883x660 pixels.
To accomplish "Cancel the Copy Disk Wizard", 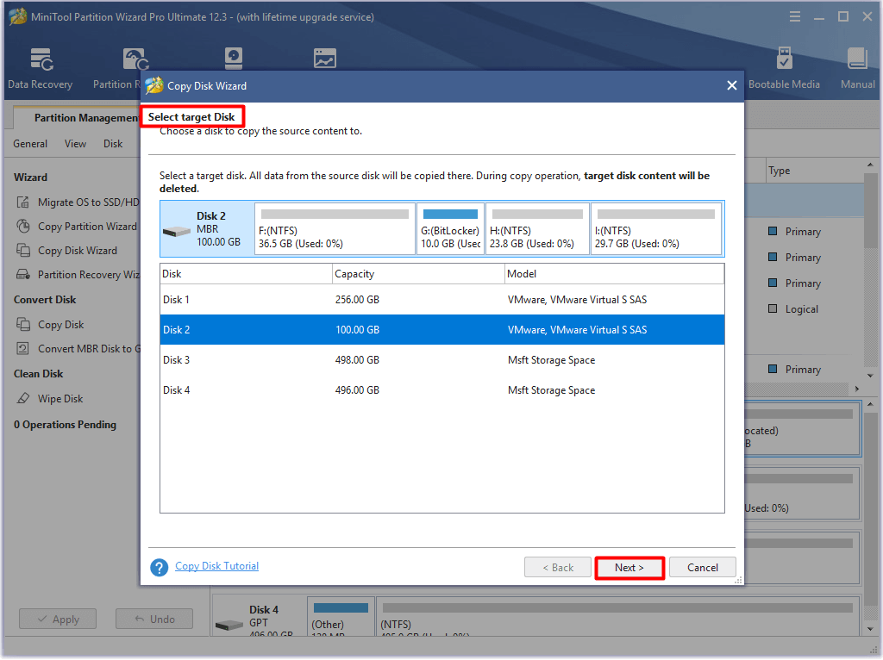I will pyautogui.click(x=702, y=568).
